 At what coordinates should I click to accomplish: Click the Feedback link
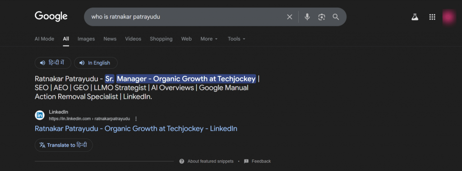pos(261,161)
